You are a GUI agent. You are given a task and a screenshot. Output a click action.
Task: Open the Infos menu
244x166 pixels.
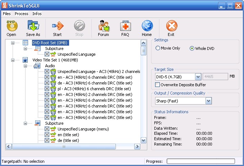click(37, 14)
